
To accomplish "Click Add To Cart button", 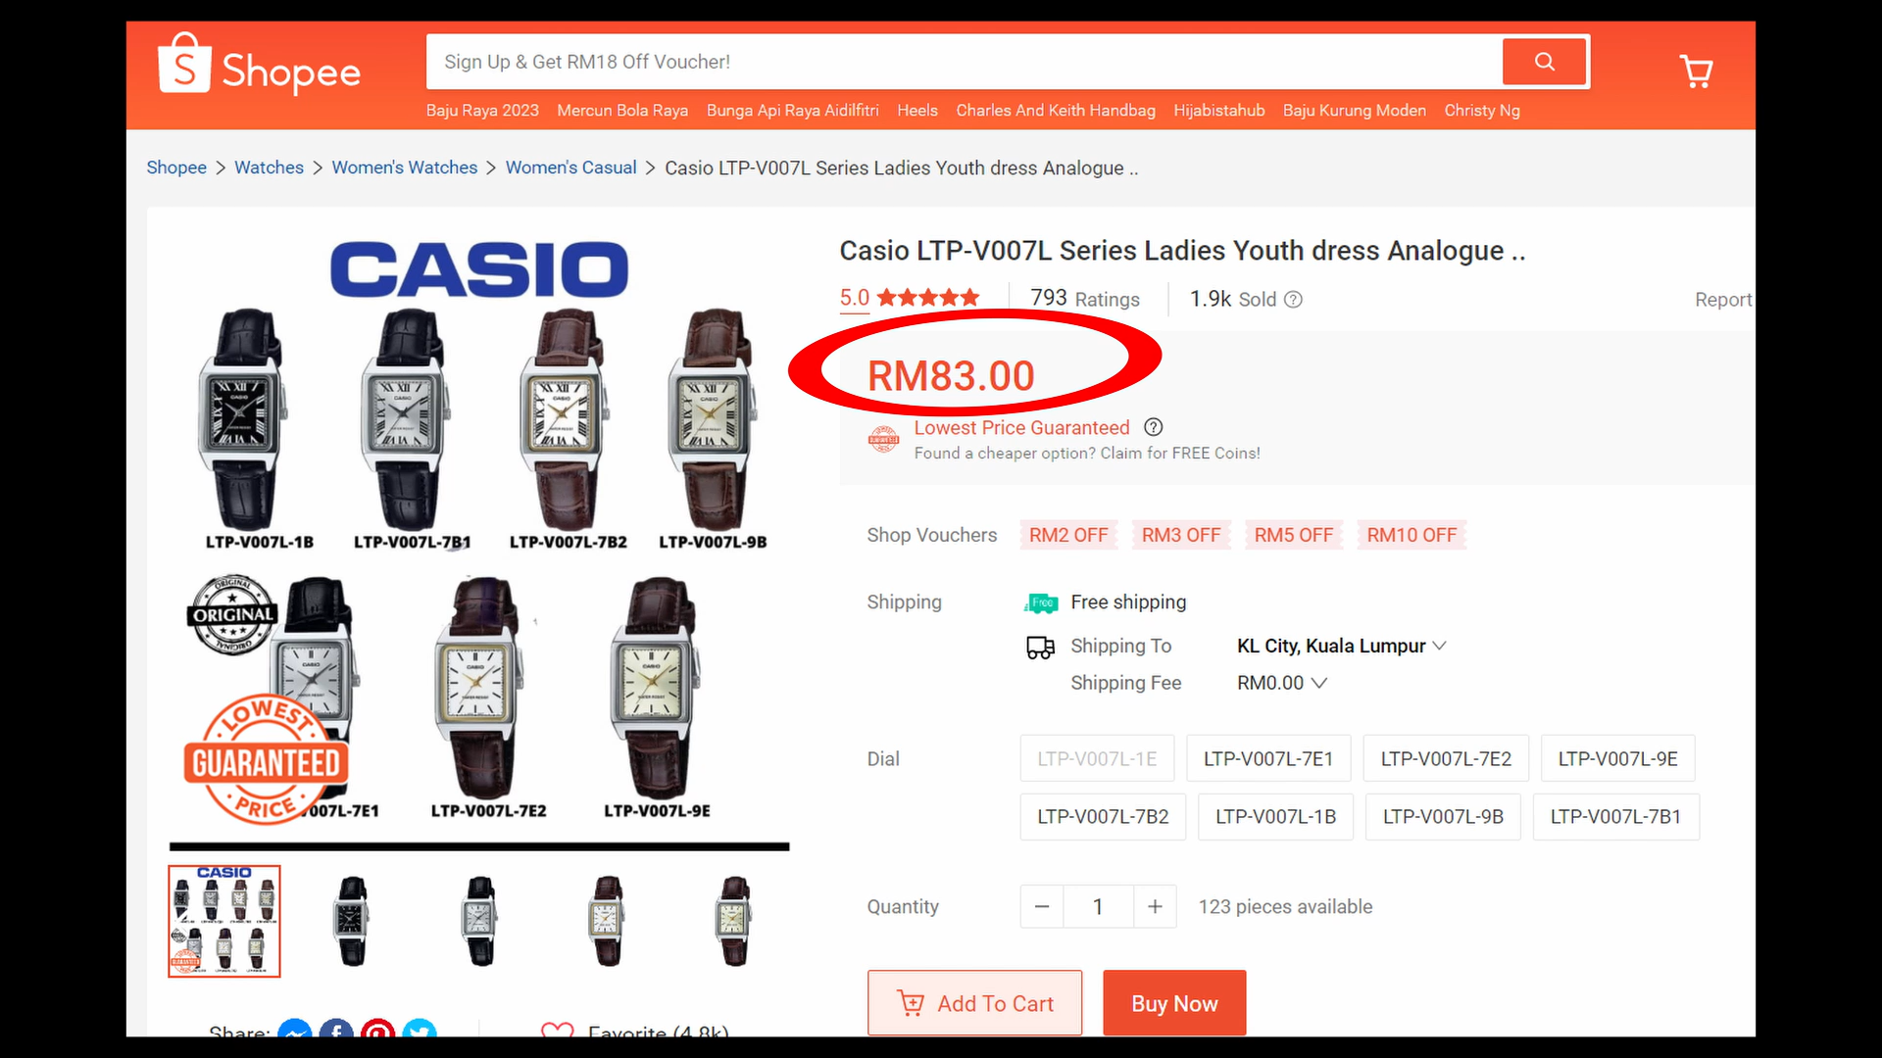I will (x=974, y=1003).
